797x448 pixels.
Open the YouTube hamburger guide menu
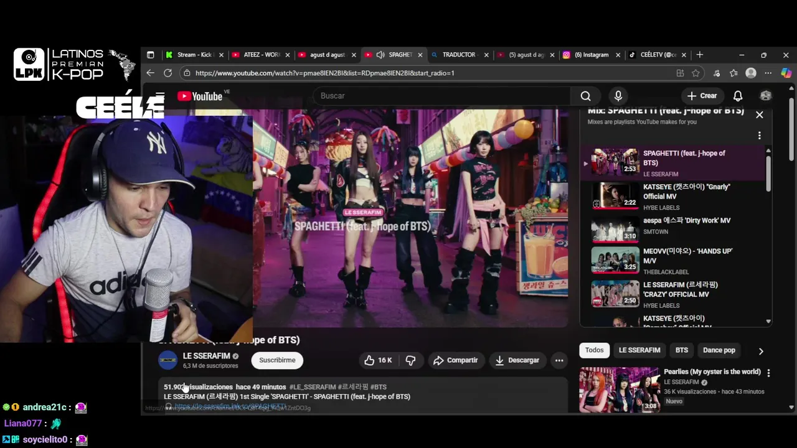[160, 96]
